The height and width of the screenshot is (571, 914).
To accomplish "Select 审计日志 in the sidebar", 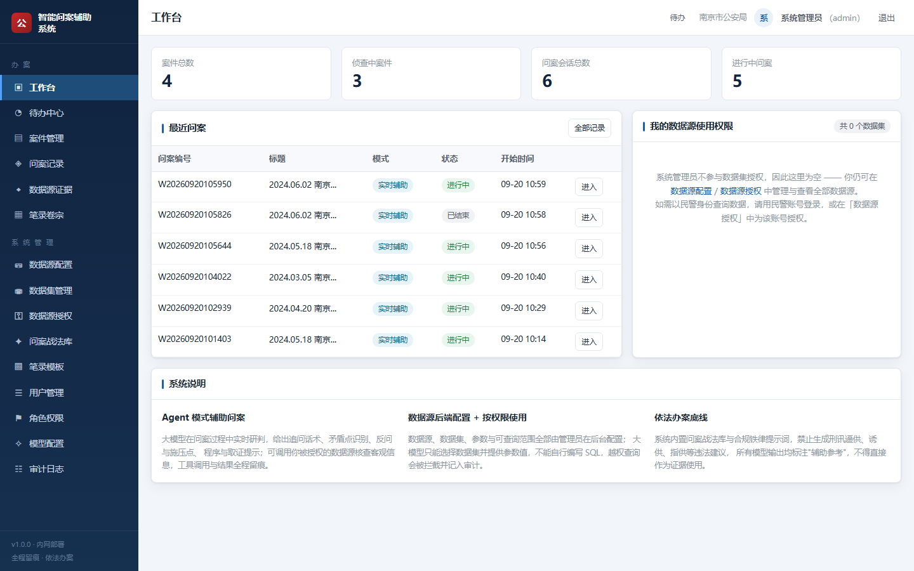I will [x=69, y=469].
